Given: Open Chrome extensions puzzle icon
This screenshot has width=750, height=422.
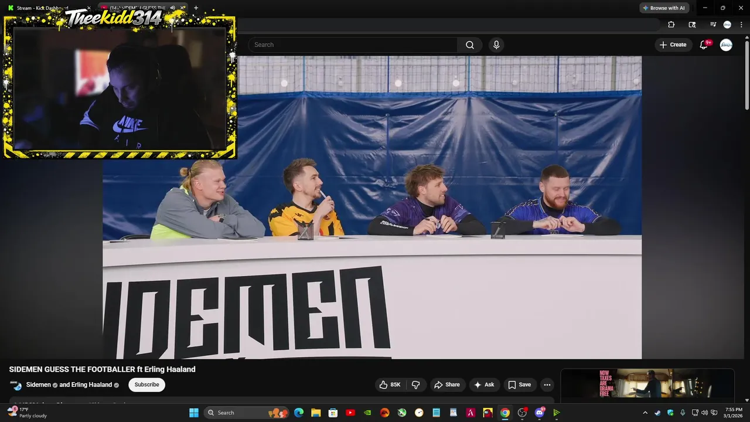Looking at the screenshot, I should tap(671, 25).
